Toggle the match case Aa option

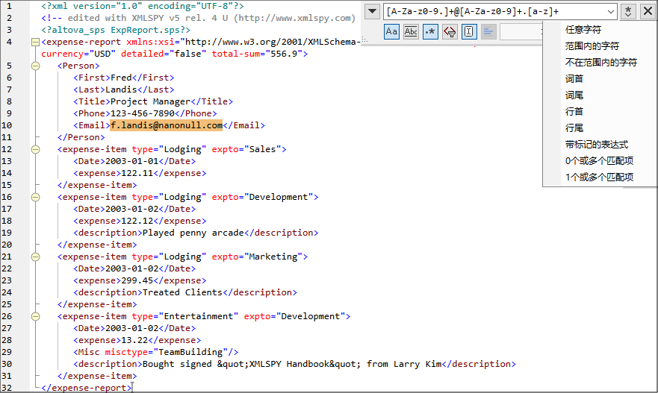tap(392, 31)
